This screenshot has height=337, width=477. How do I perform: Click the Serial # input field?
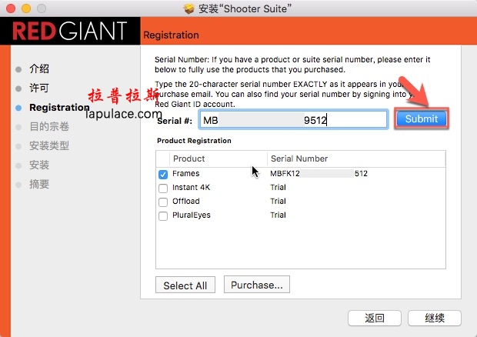click(292, 119)
